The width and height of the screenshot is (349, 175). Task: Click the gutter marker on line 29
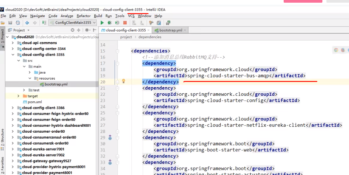(110, 138)
